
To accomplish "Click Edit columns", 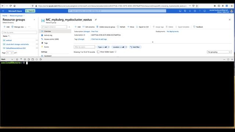I will [x=88, y=27].
